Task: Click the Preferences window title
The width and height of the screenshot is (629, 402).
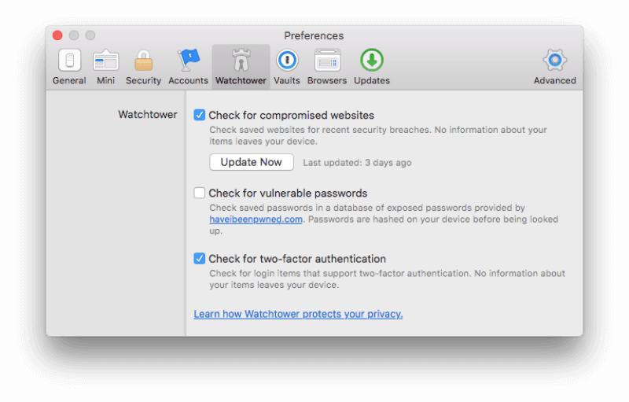Action: point(314,35)
